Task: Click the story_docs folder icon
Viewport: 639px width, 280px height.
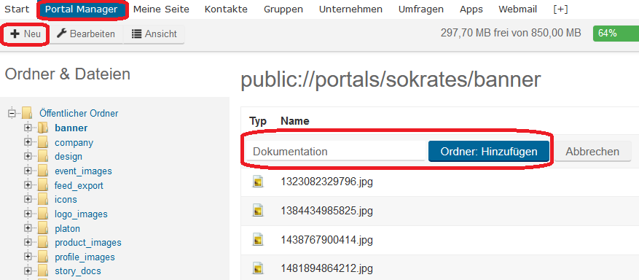Action: pyautogui.click(x=43, y=271)
